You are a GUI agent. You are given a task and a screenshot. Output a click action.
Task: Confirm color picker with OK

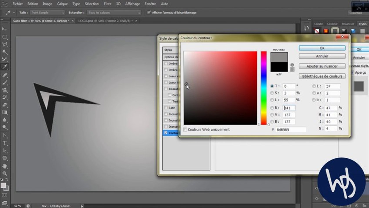click(322, 48)
